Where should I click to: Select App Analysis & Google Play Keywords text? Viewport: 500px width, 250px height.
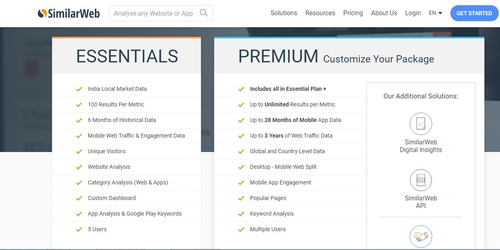[135, 214]
